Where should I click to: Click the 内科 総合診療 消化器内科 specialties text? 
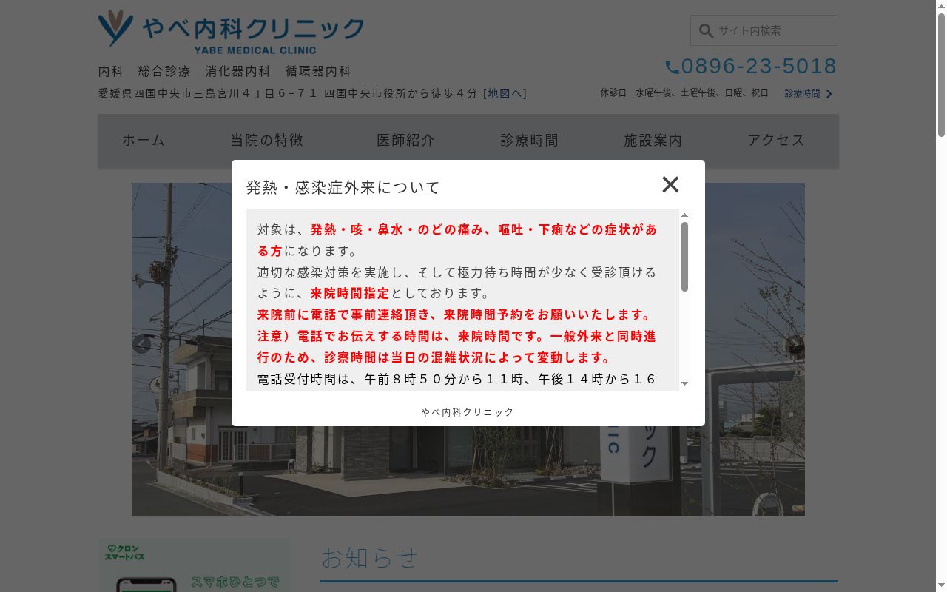point(224,72)
